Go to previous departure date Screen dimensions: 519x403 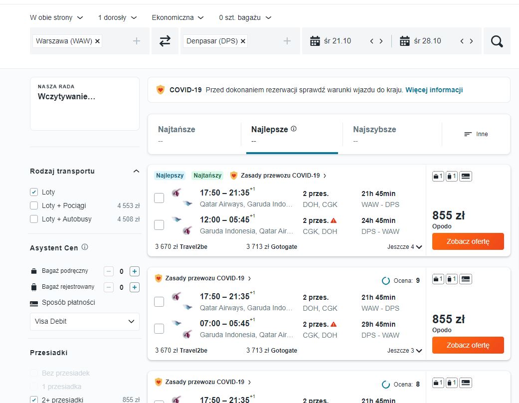372,41
